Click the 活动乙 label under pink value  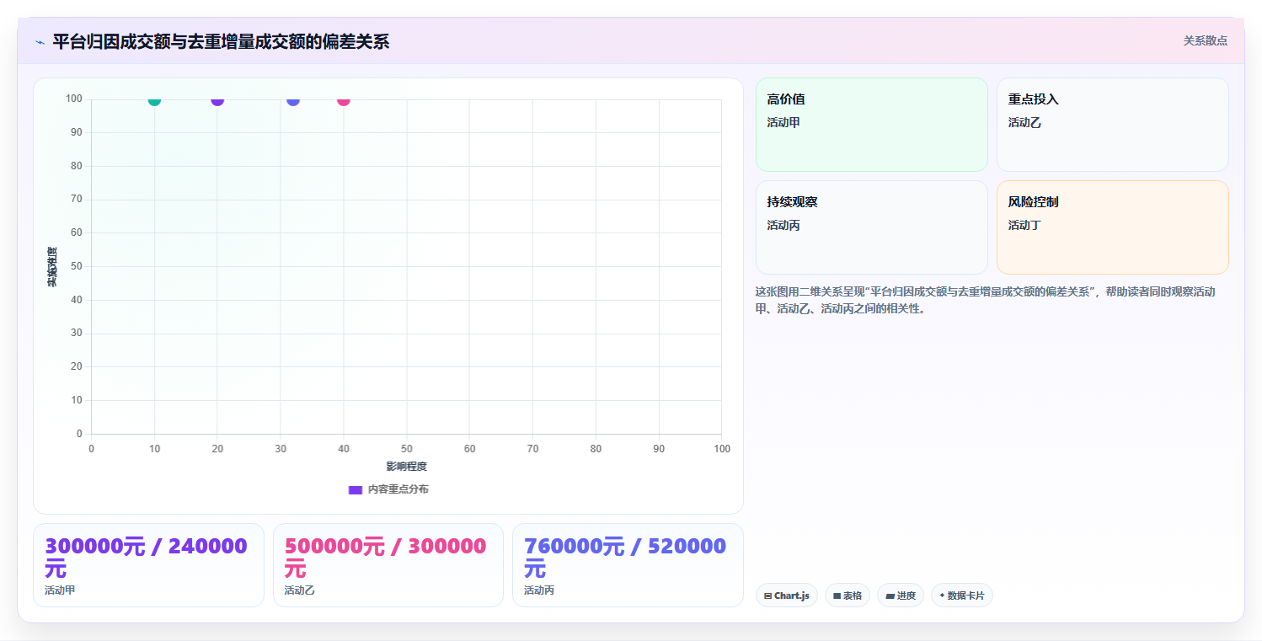[300, 590]
